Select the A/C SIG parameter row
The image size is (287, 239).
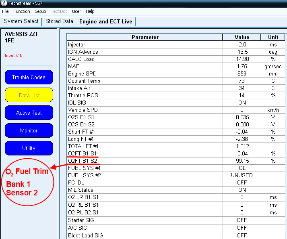pyautogui.click(x=176, y=228)
